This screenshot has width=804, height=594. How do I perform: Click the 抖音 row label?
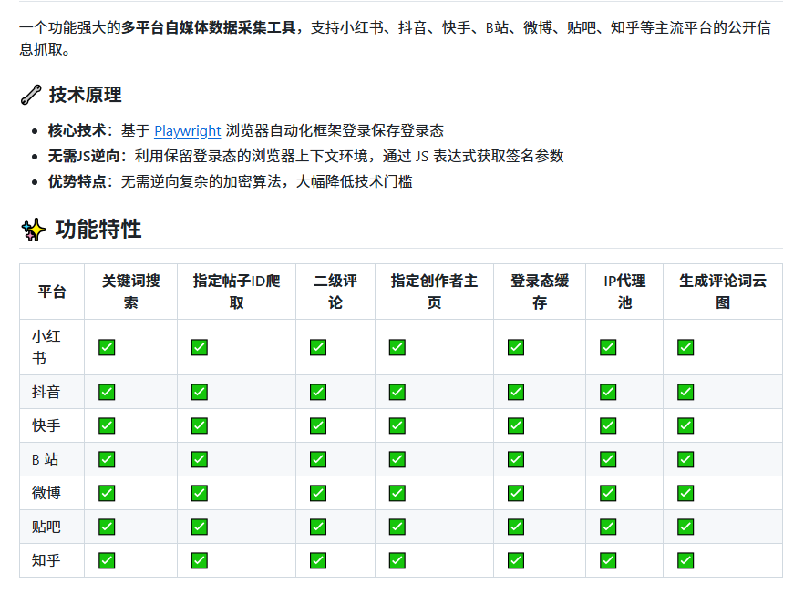46,392
